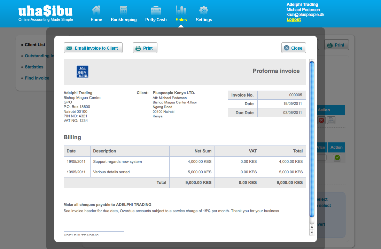Click the Proforma invoice heading
Screen dimensions: 381x249
click(276, 71)
